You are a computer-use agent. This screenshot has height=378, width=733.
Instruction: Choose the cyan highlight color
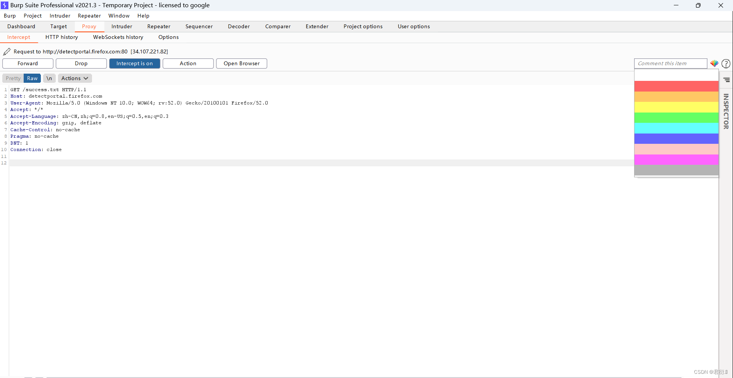[x=676, y=128]
